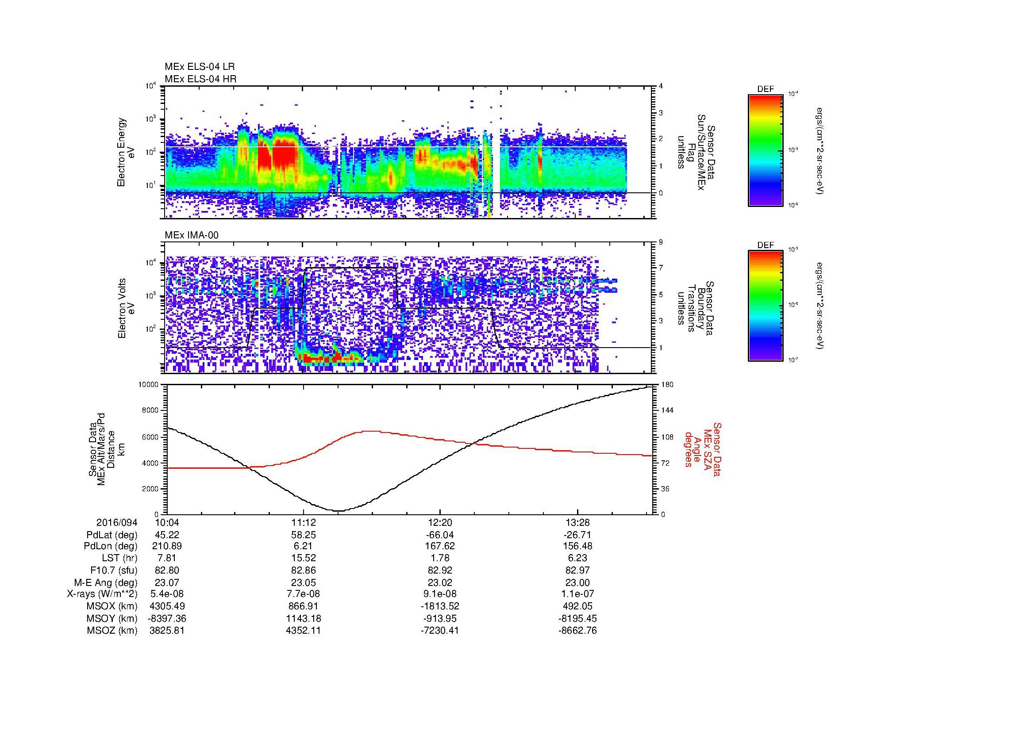Viewport: 1035px width, 731px height.
Task: Click LST value 6.23
Action: pyautogui.click(x=577, y=559)
